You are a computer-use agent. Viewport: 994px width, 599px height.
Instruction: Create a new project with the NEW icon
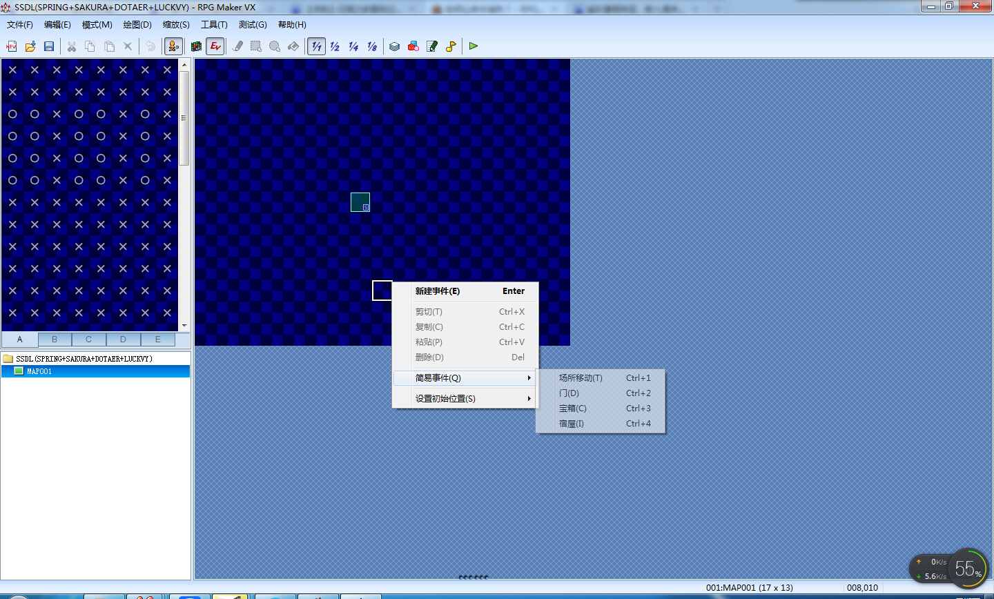[x=12, y=46]
